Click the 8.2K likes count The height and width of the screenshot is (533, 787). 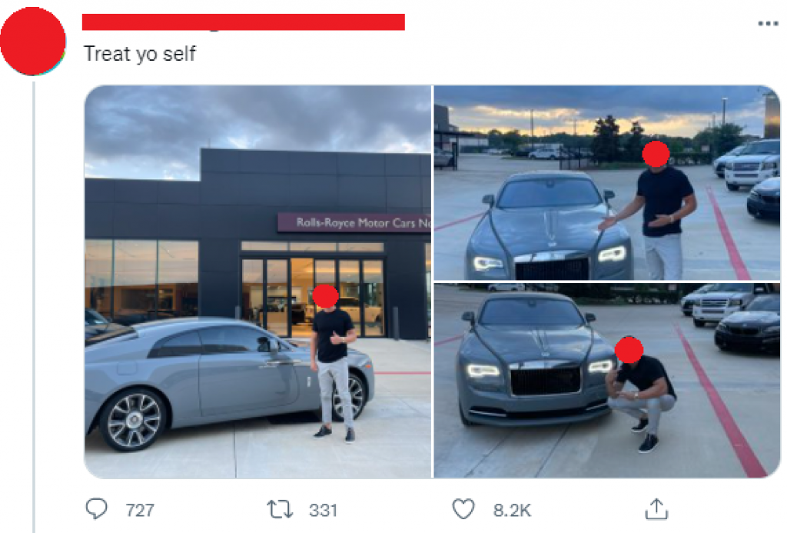[511, 510]
